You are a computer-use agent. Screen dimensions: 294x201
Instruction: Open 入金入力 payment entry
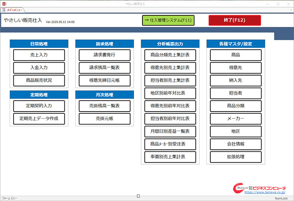(39, 68)
